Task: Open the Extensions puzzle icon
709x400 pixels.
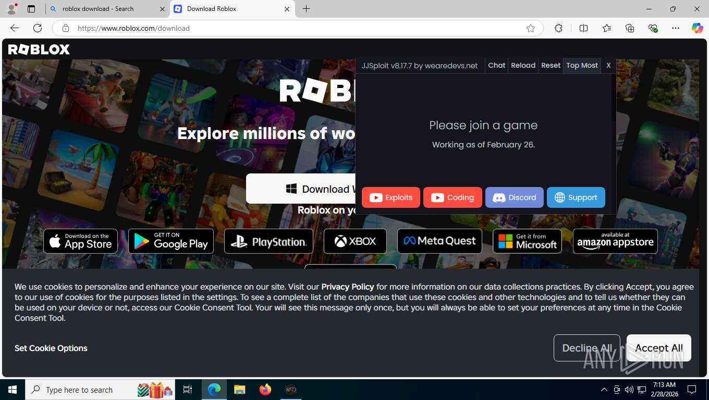Action: coord(558,28)
